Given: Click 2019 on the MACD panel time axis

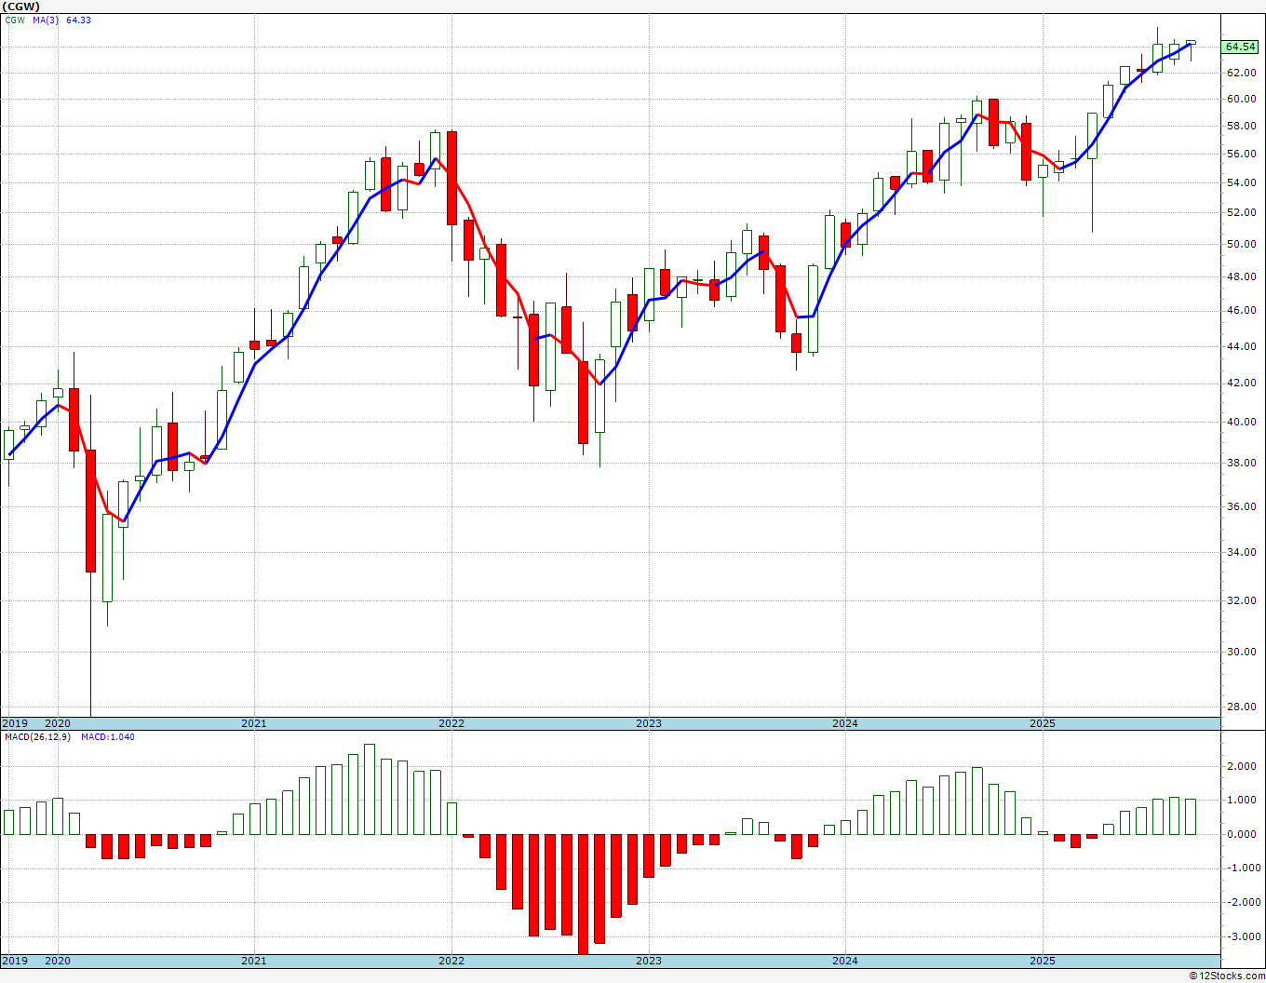Looking at the screenshot, I should [x=14, y=961].
